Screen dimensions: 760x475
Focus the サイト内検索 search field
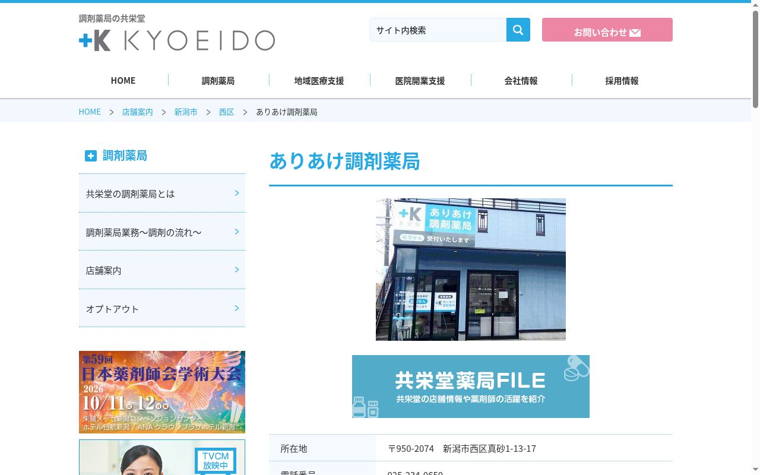coord(438,30)
